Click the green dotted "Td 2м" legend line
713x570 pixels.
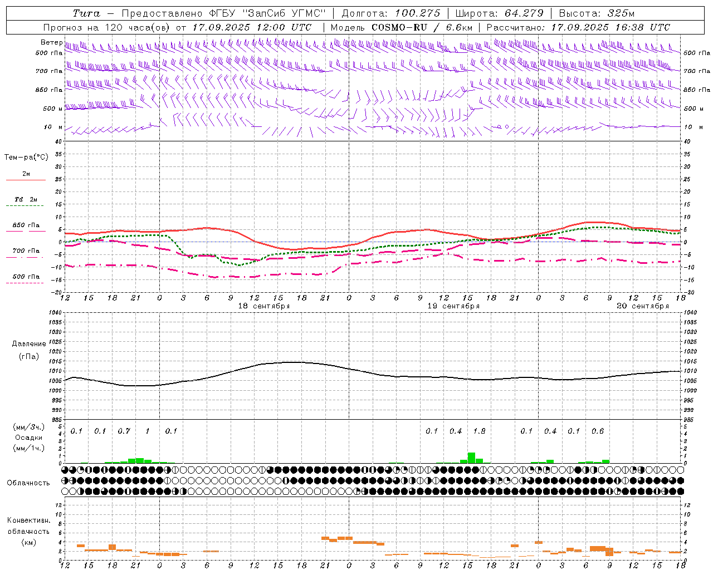pos(26,205)
